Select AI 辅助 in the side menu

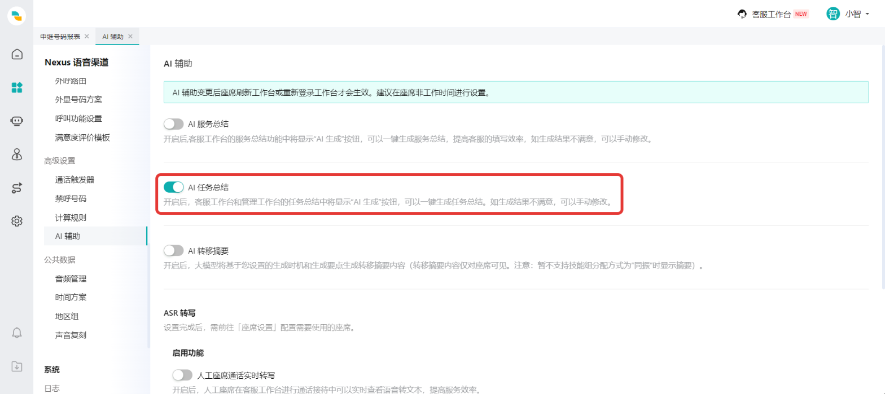click(x=95, y=236)
